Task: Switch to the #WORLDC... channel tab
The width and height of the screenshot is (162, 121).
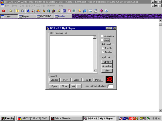Action: pos(45,16)
